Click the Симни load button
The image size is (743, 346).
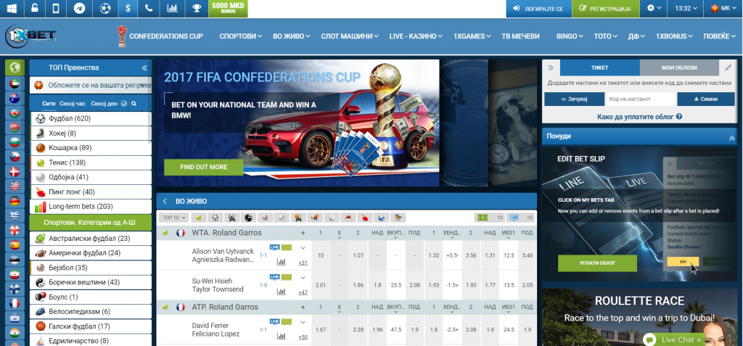(705, 99)
